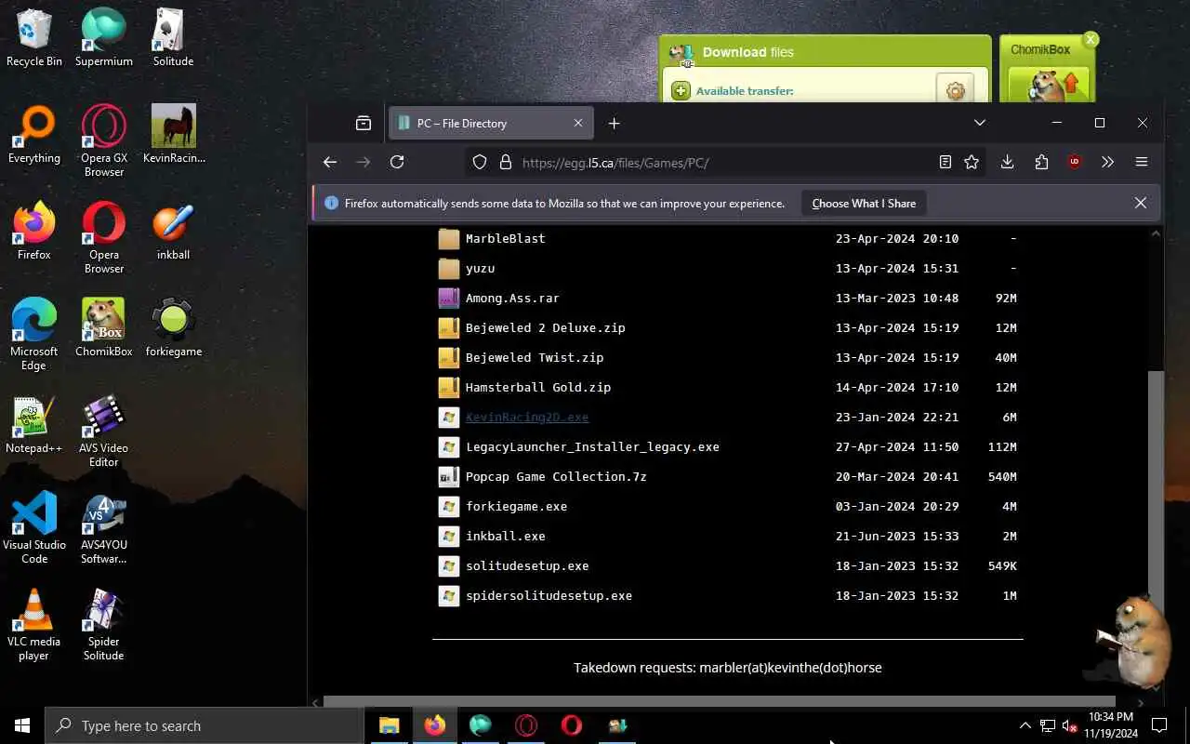The width and height of the screenshot is (1190, 744).
Task: Open the forkiegame desktop shortcut
Action: click(x=174, y=328)
